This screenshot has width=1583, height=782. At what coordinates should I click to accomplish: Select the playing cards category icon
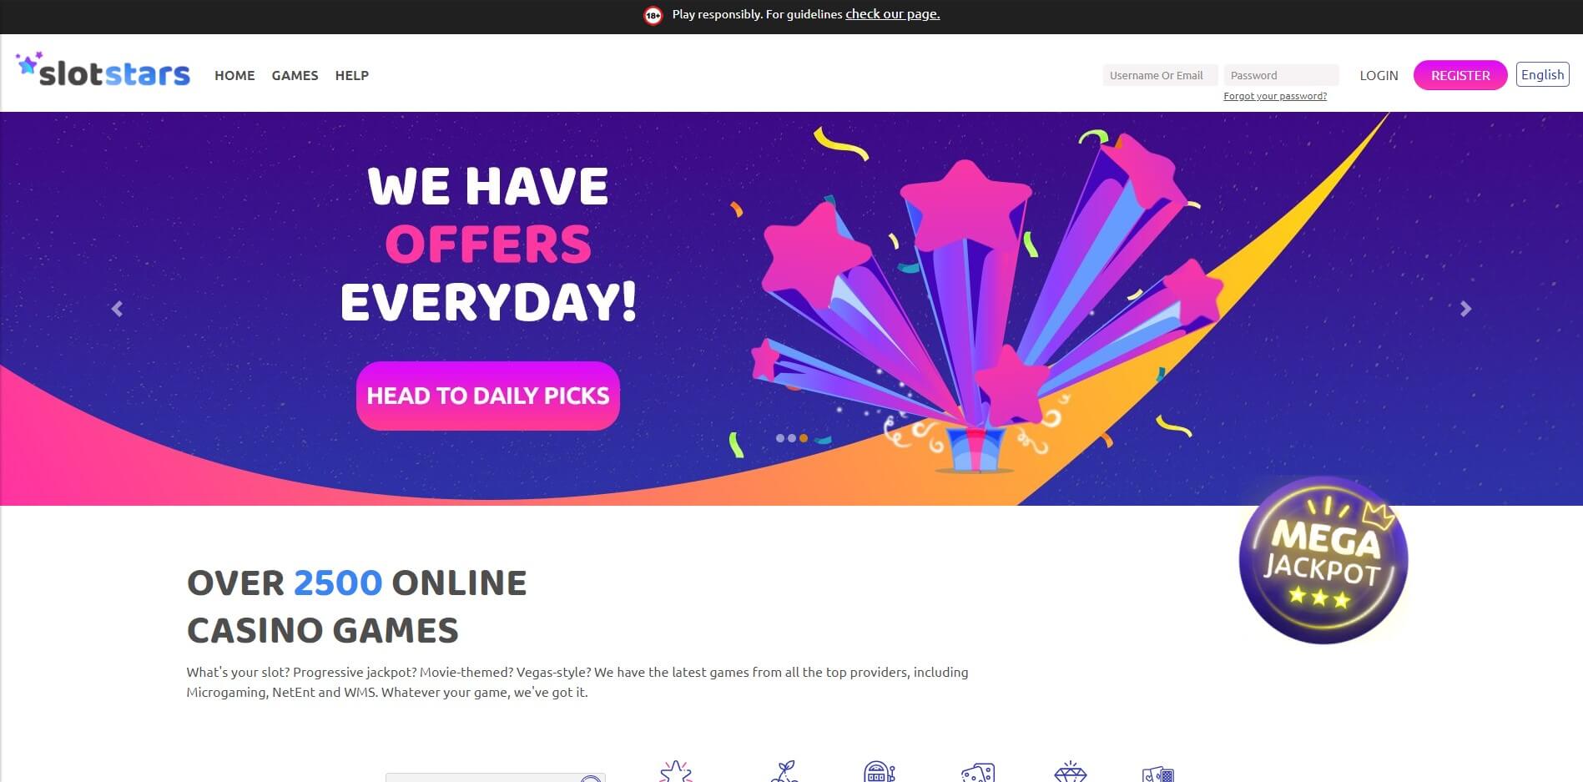click(1158, 774)
